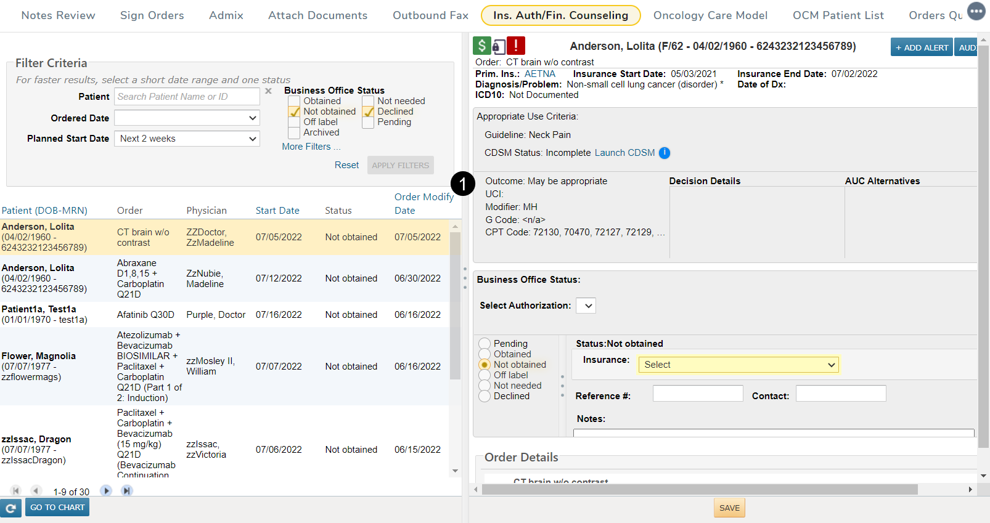Select the Pending radio button
Viewport: 990px width, 523px height.
485,344
